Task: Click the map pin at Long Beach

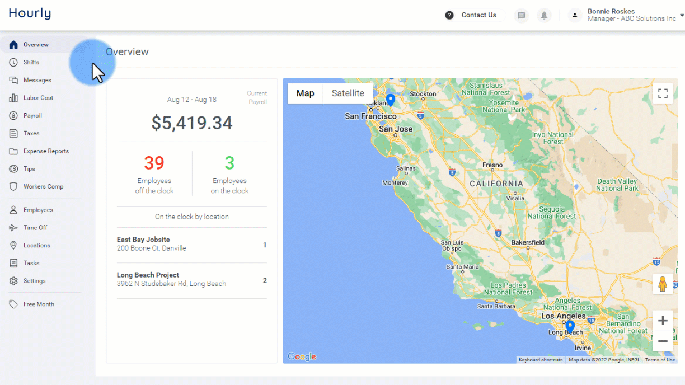Action: [x=570, y=327]
